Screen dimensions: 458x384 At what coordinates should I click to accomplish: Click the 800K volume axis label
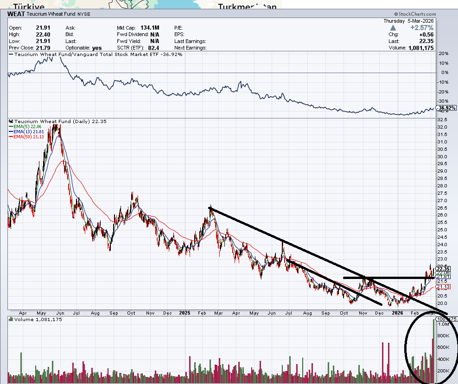[x=443, y=335]
